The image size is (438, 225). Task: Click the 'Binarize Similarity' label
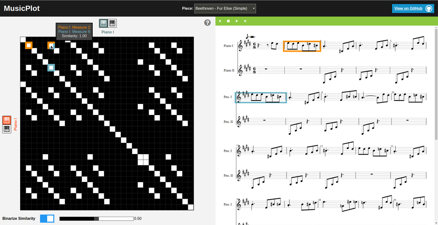coord(19,218)
